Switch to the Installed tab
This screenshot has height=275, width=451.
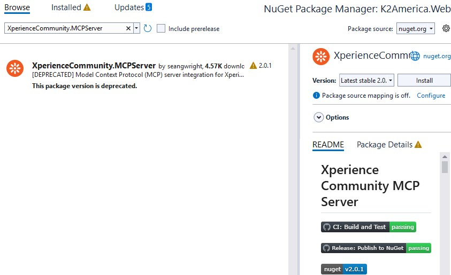click(x=66, y=7)
